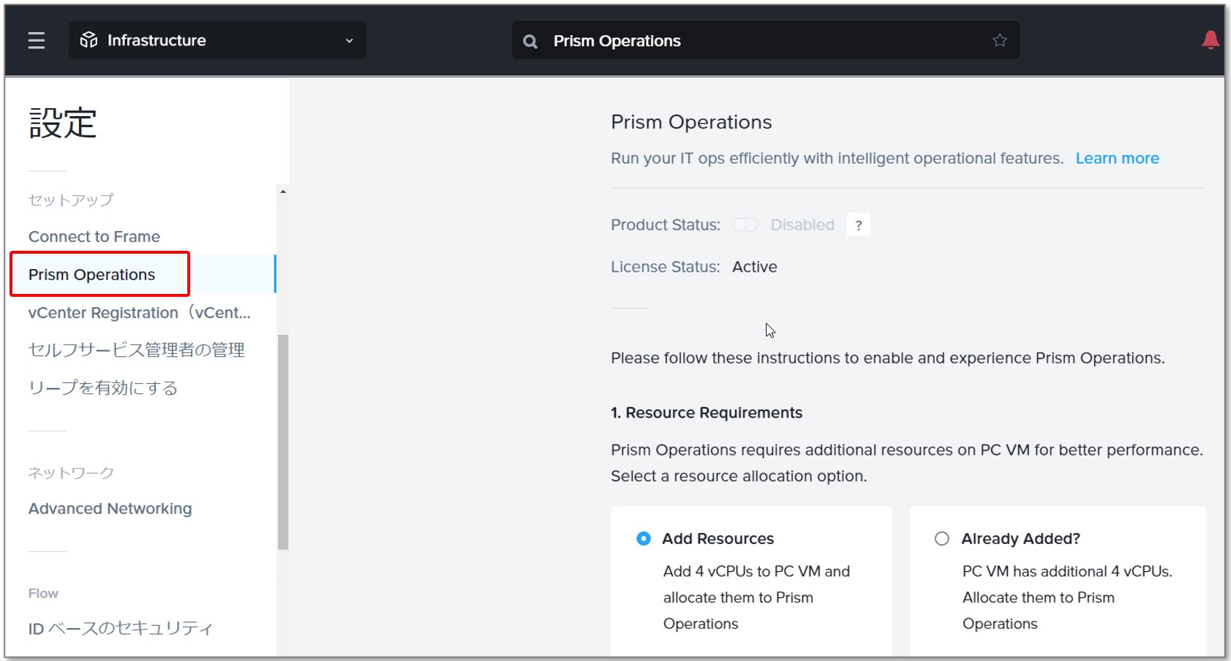
Task: Open the red alerts bell
Action: point(1211,39)
